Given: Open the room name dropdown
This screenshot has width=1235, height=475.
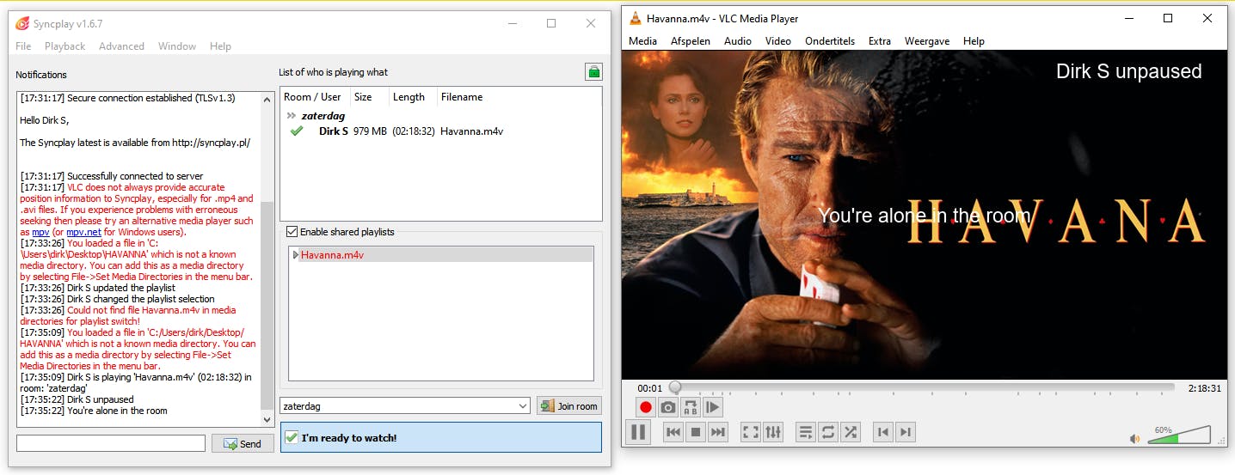Looking at the screenshot, I should pyautogui.click(x=524, y=405).
